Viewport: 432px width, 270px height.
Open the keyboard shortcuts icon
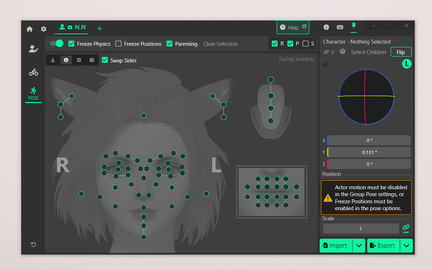click(340, 27)
